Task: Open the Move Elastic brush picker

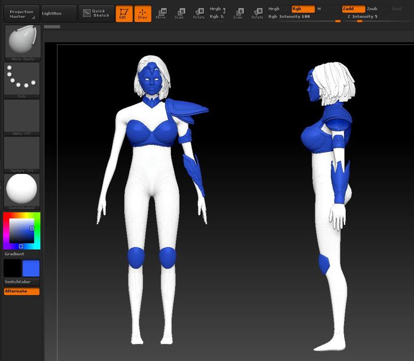Action: pyautogui.click(x=22, y=42)
